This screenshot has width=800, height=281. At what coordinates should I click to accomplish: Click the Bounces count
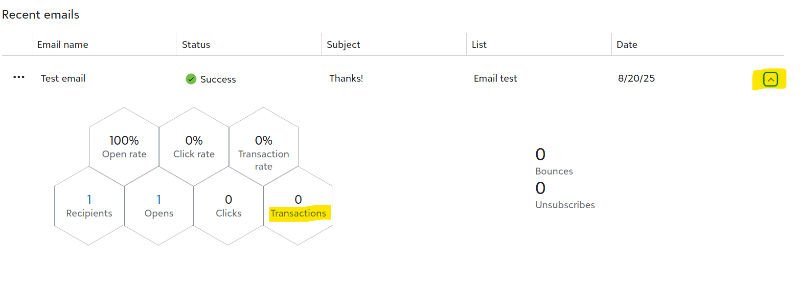tap(540, 155)
